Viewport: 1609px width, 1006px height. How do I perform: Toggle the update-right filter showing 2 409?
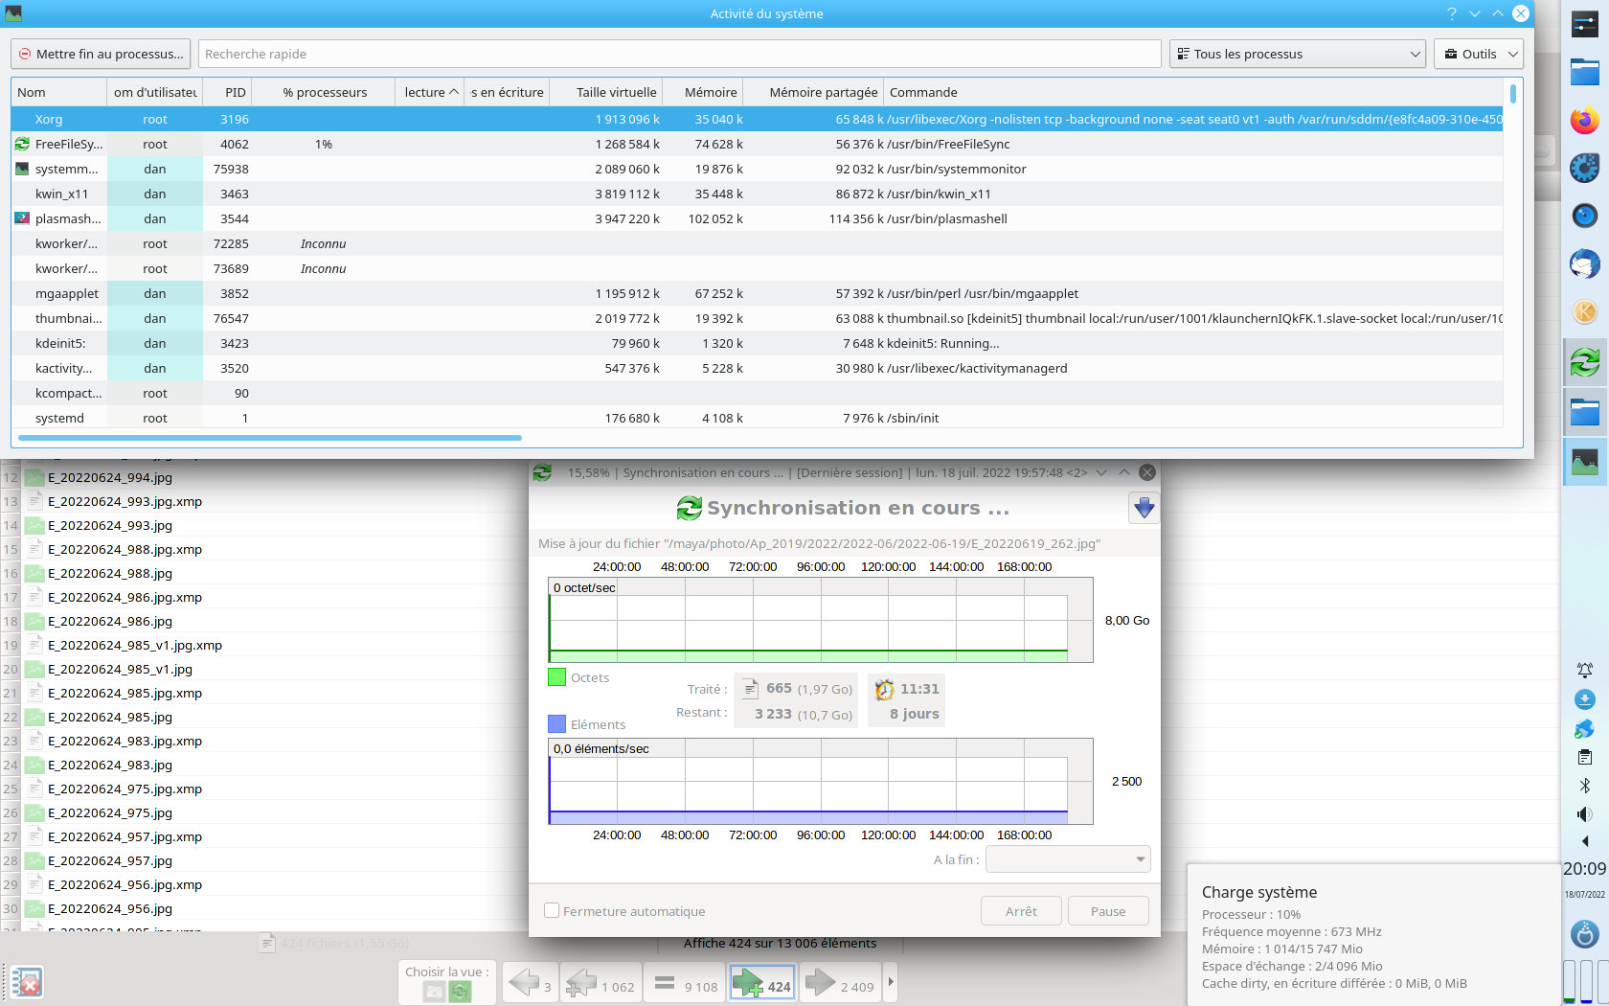coord(840,982)
